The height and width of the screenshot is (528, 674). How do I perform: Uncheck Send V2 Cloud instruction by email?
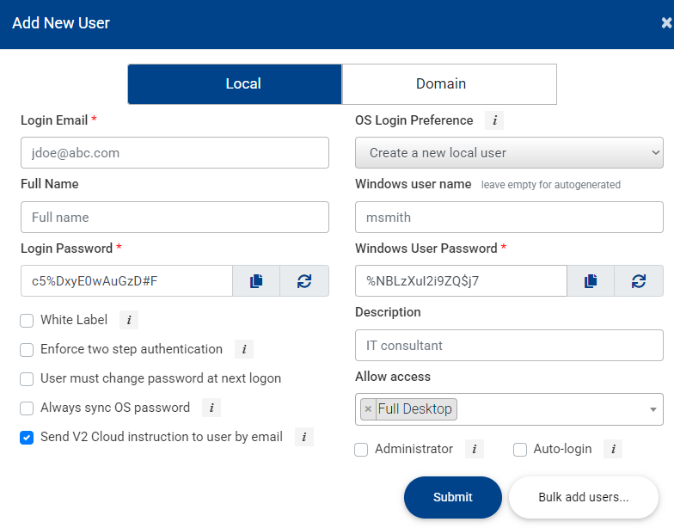tap(27, 438)
